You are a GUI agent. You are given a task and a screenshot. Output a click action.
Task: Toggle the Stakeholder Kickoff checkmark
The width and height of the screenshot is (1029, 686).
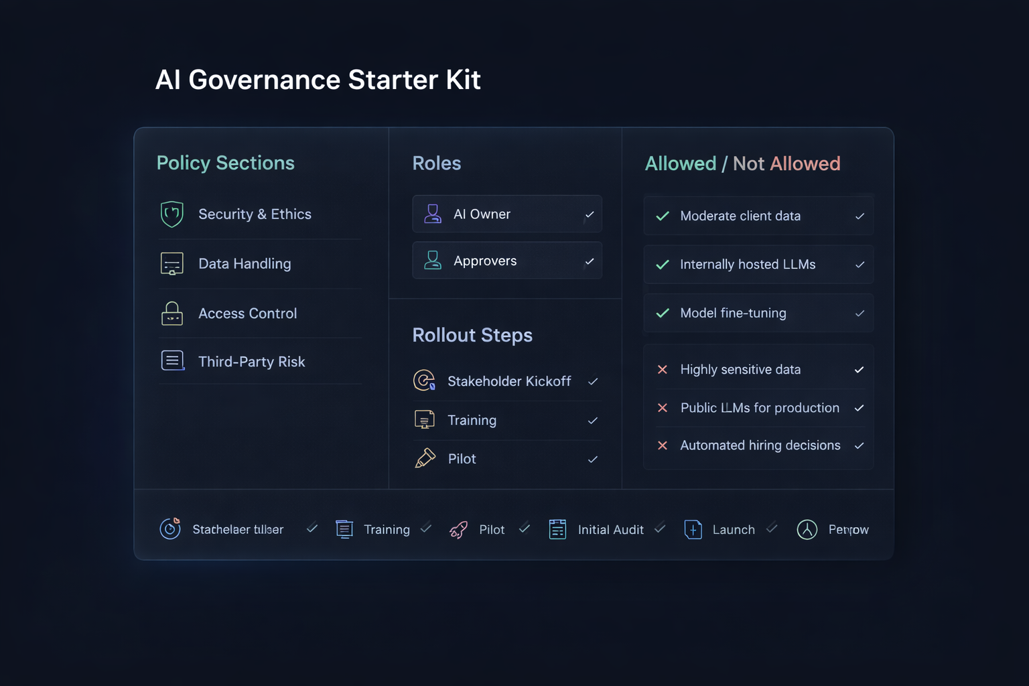click(x=593, y=382)
